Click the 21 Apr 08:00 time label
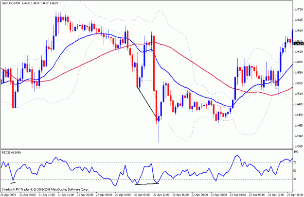Image resolution: width=304 pixels, height=197 pixels. [x=27, y=195]
